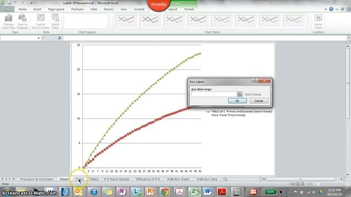The image size is (351, 197).
Task: Click the horizontal scrollbar right arrow
Action: (x=342, y=179)
